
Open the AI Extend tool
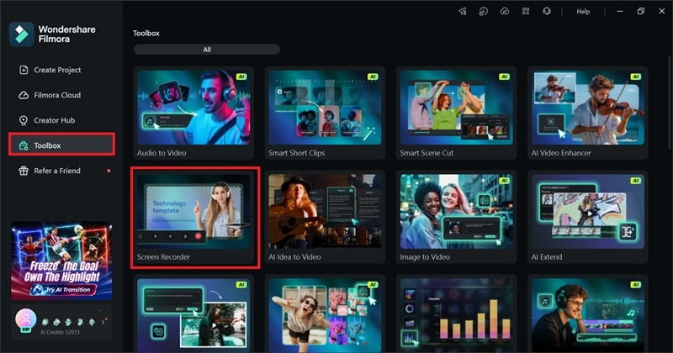pos(587,217)
